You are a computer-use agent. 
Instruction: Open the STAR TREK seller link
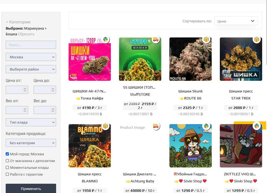click(241, 98)
